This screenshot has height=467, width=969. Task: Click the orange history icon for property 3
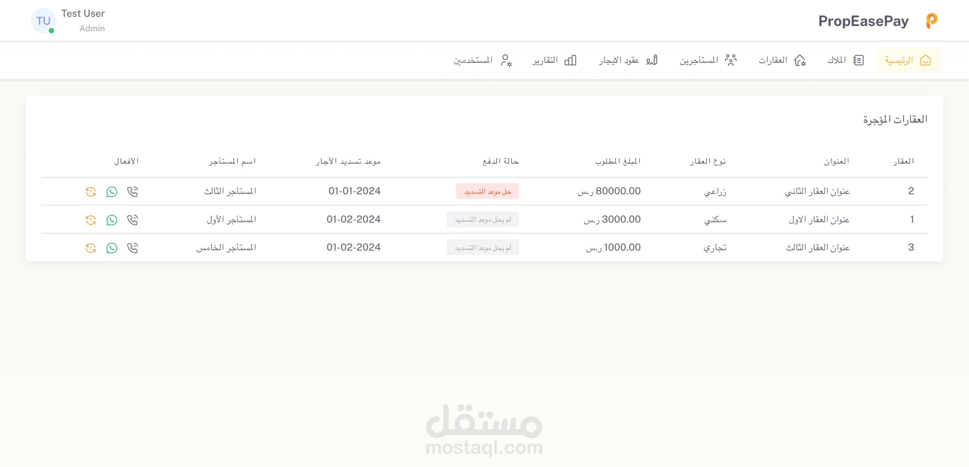click(x=91, y=248)
